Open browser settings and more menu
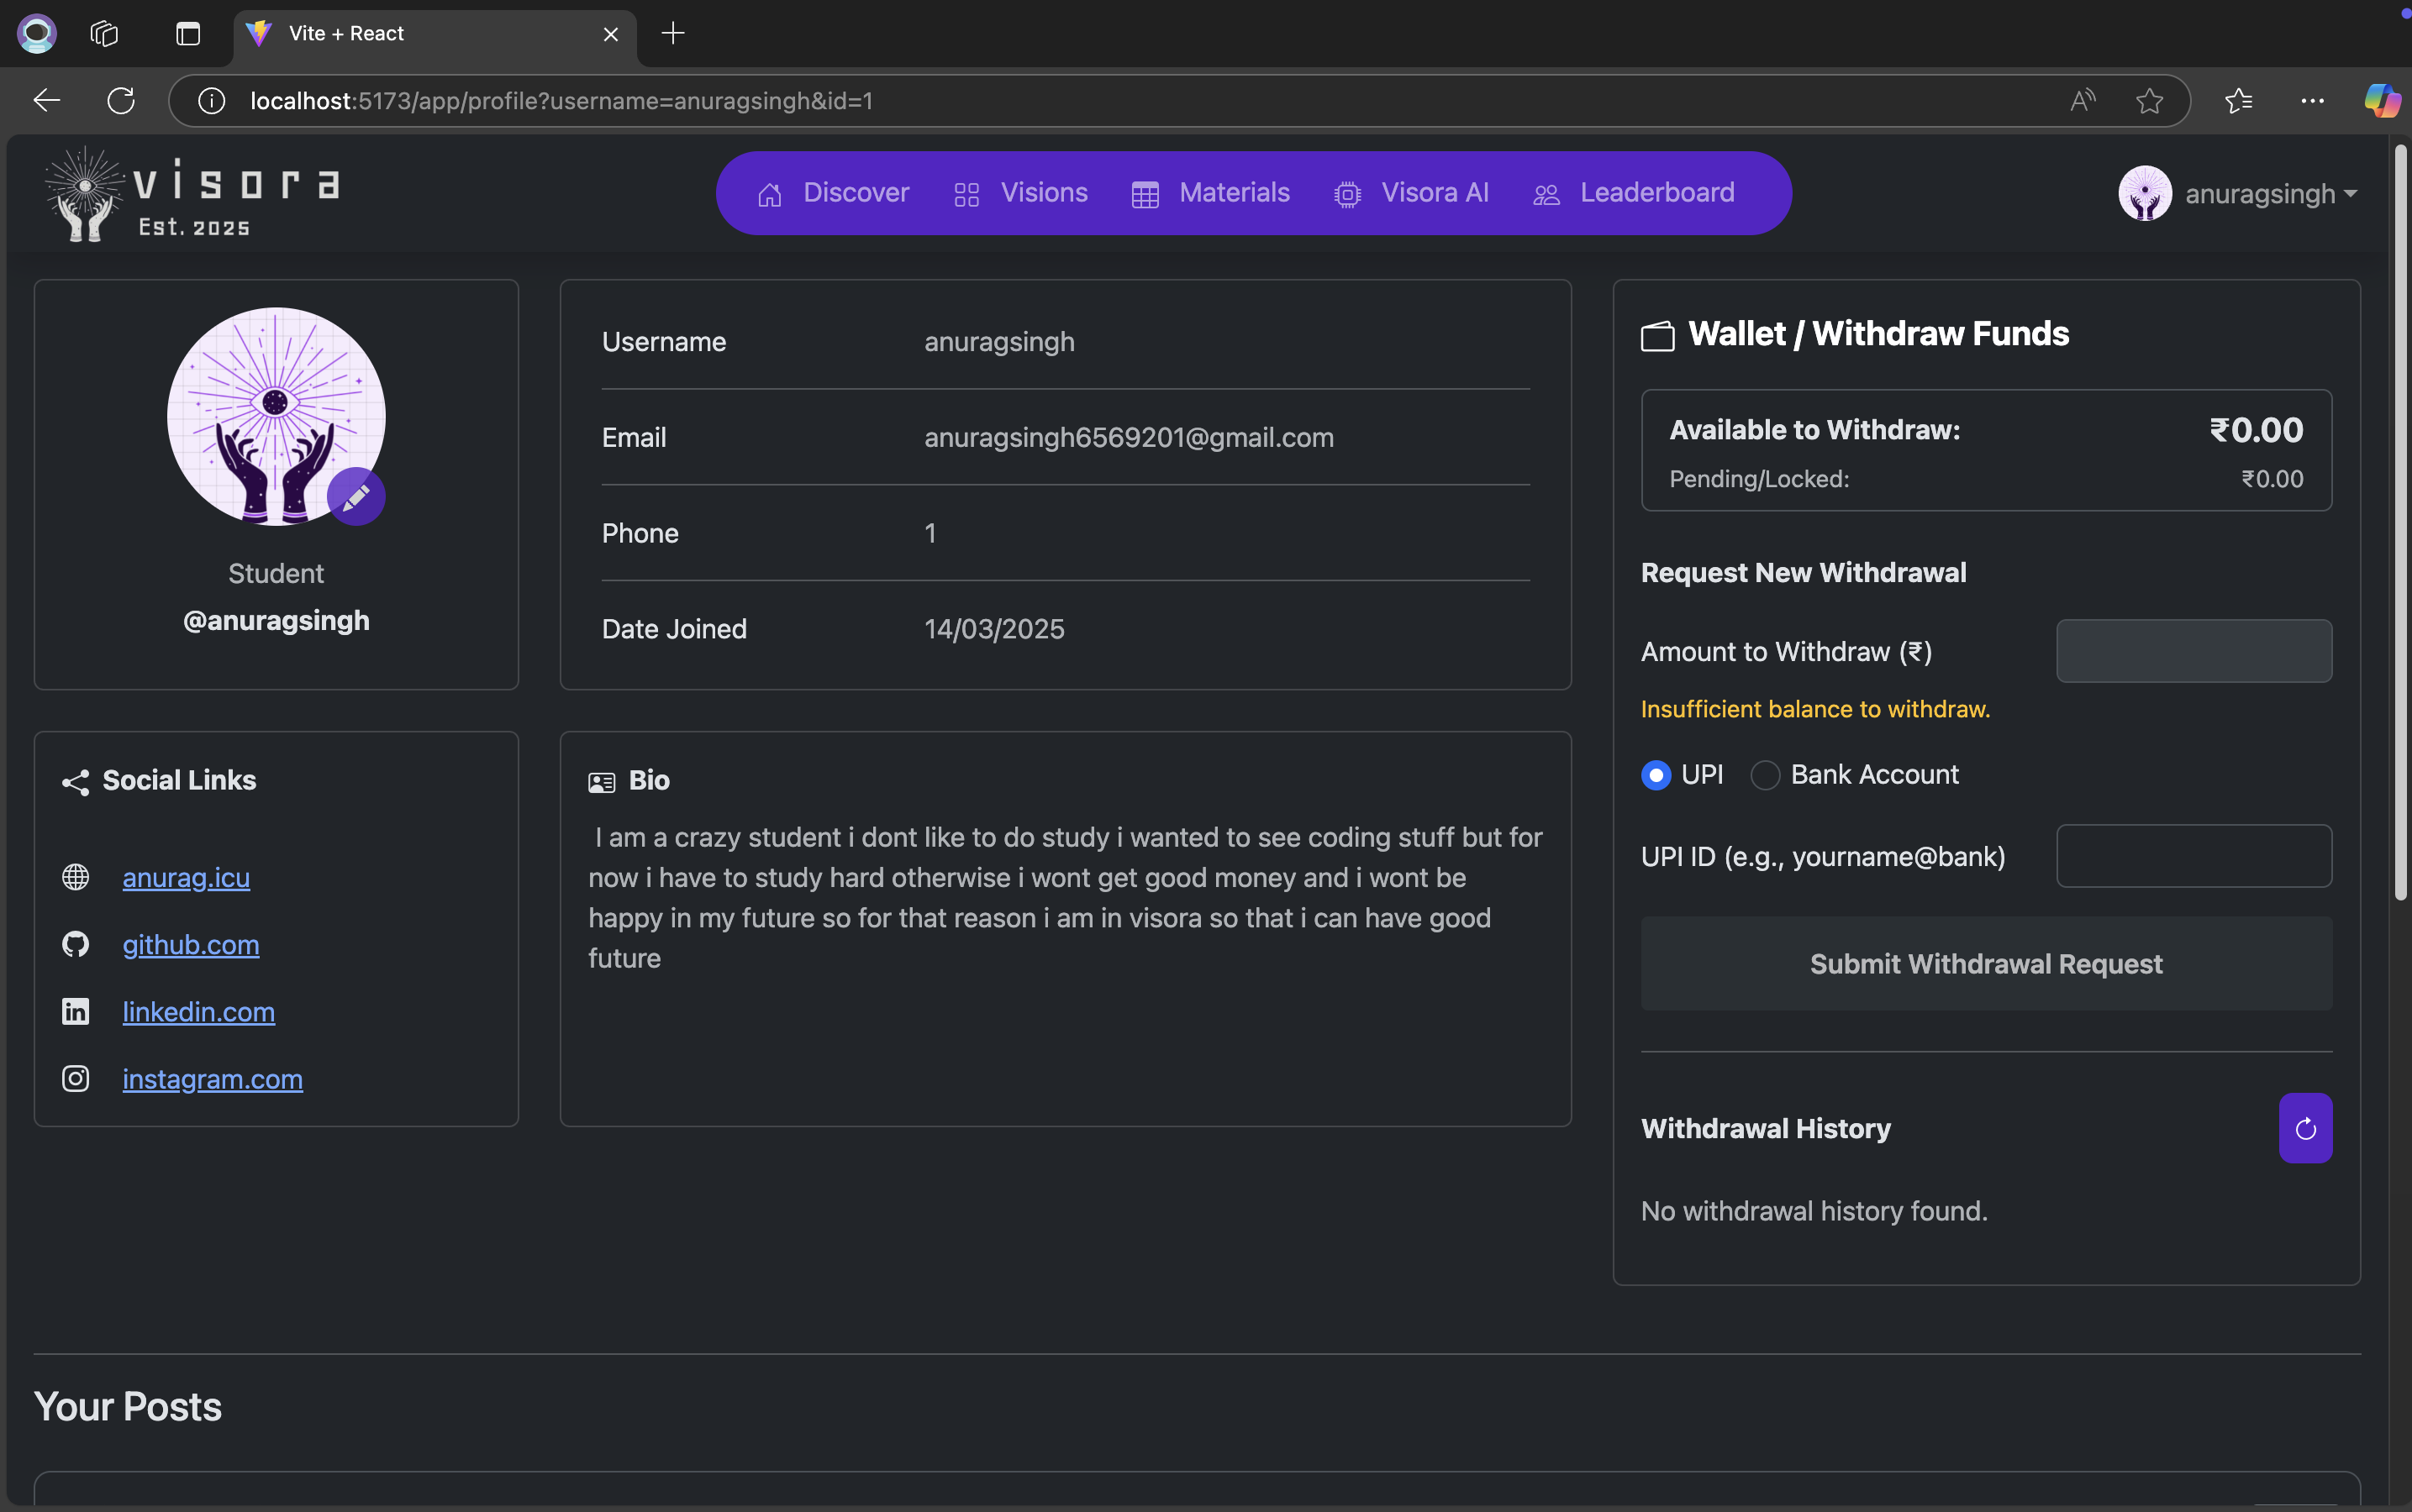2412x1512 pixels. tap(2312, 101)
